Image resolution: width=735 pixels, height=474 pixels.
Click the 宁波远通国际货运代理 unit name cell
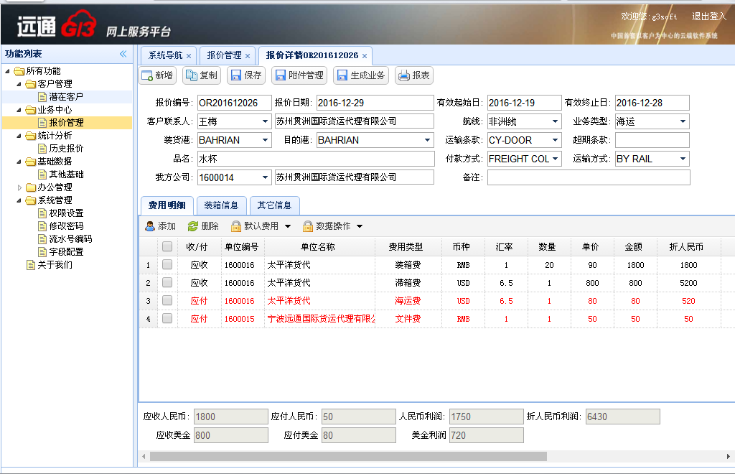(x=319, y=319)
